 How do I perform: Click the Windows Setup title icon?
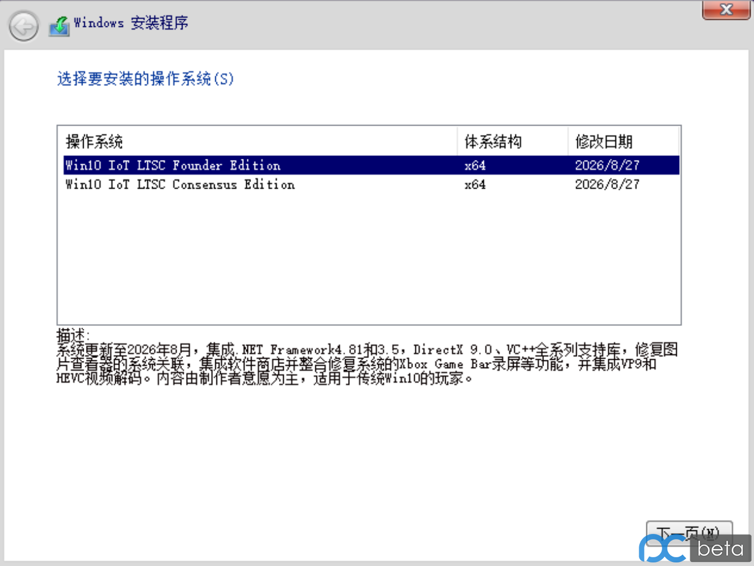pos(59,25)
